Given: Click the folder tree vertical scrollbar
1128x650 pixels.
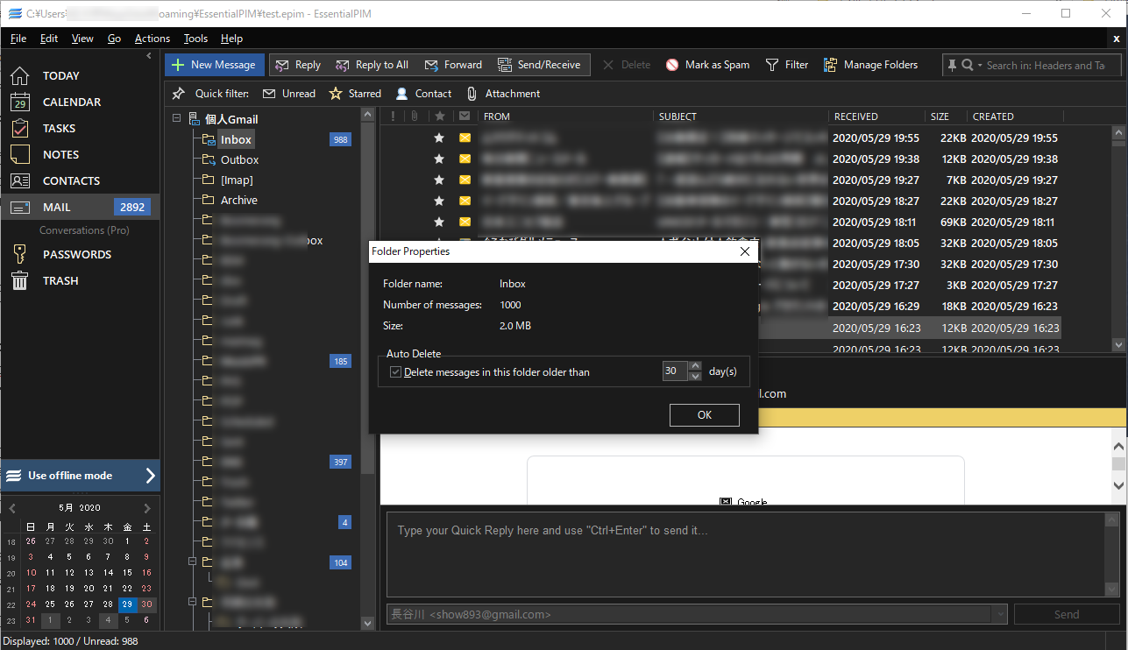Looking at the screenshot, I should pyautogui.click(x=368, y=370).
